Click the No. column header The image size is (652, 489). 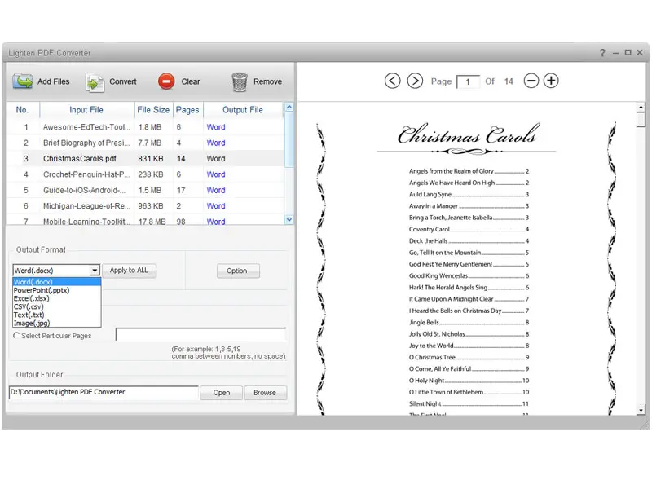click(23, 110)
